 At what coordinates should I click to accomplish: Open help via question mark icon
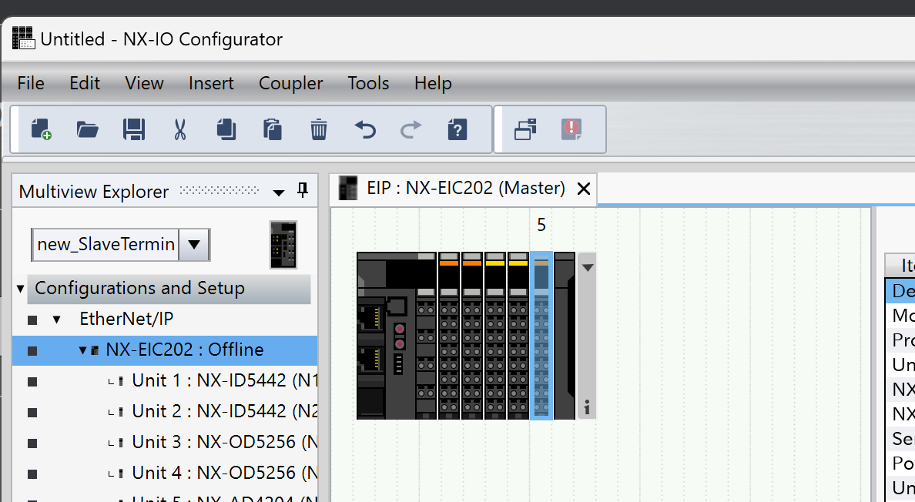point(457,129)
